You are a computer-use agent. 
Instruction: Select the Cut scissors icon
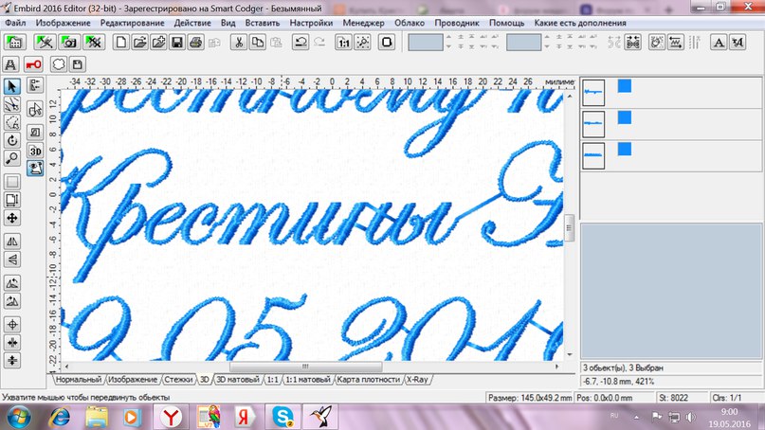237,42
